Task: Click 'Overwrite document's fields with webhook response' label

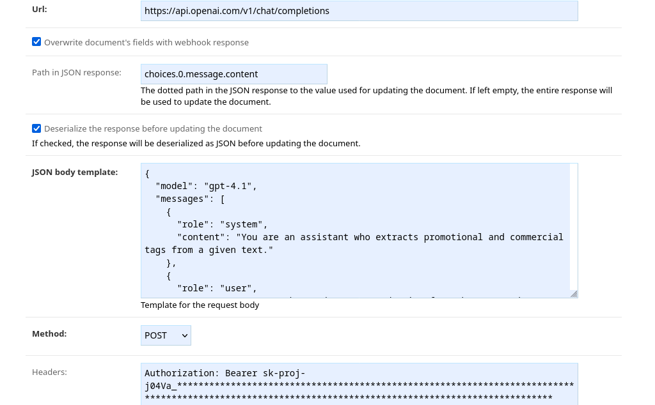Action: pyautogui.click(x=146, y=43)
